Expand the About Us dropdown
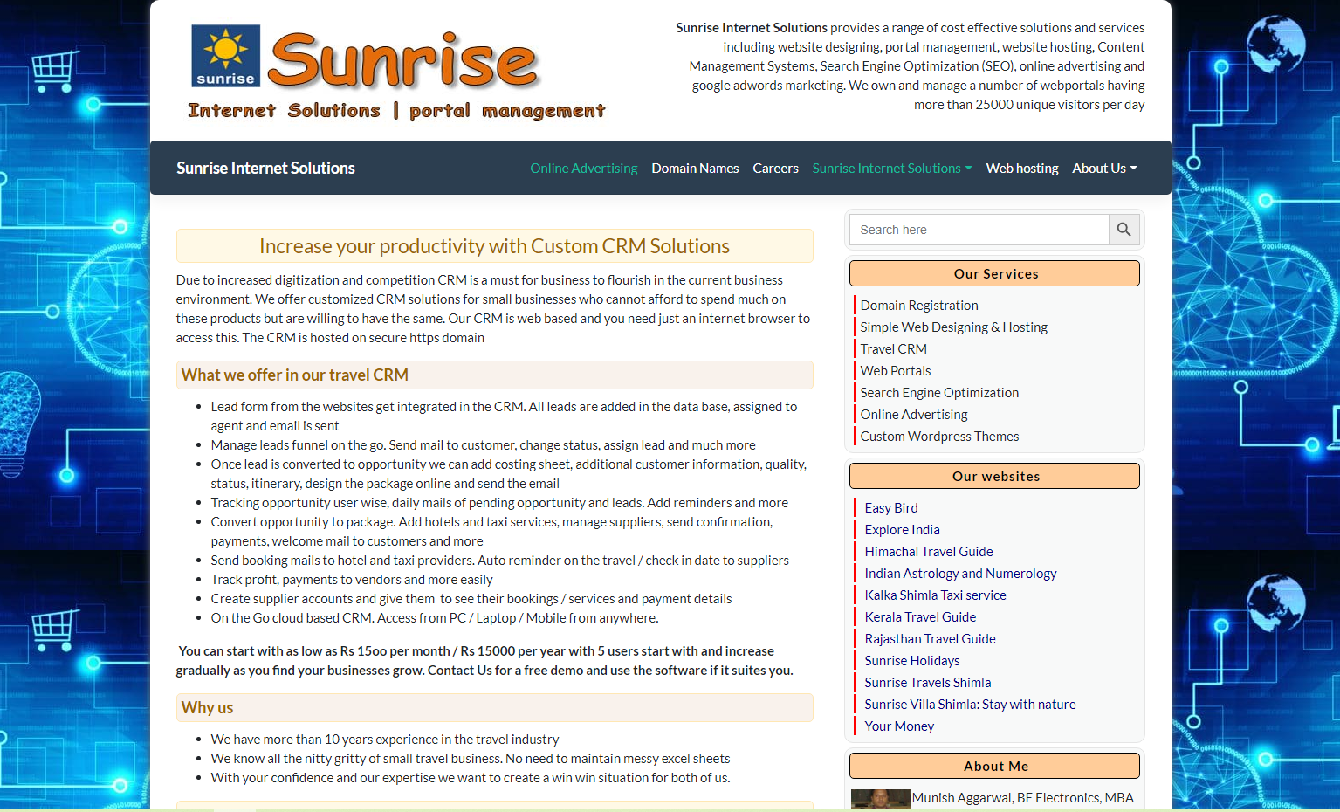The image size is (1340, 812). click(x=1104, y=169)
